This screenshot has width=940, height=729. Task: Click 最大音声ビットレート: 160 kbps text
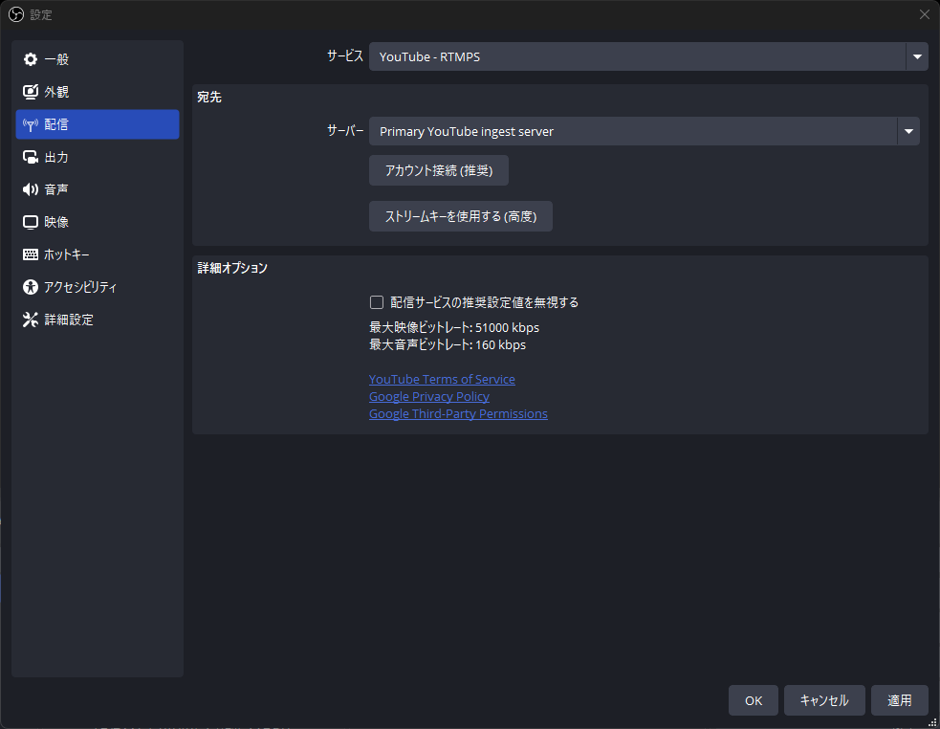click(448, 345)
